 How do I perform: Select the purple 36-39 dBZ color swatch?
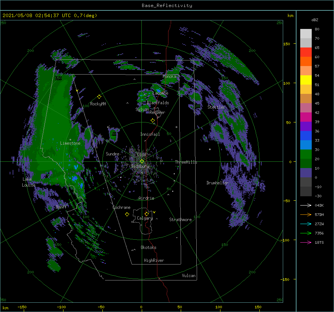point(306,127)
